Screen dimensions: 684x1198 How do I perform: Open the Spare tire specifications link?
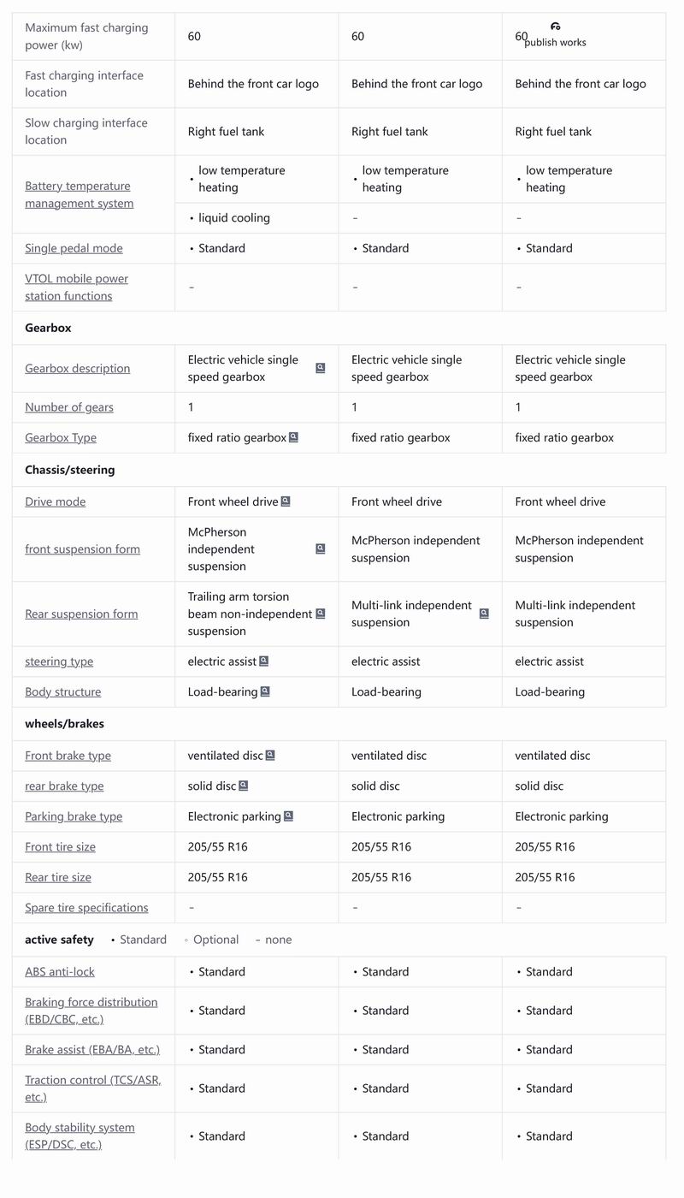86,908
